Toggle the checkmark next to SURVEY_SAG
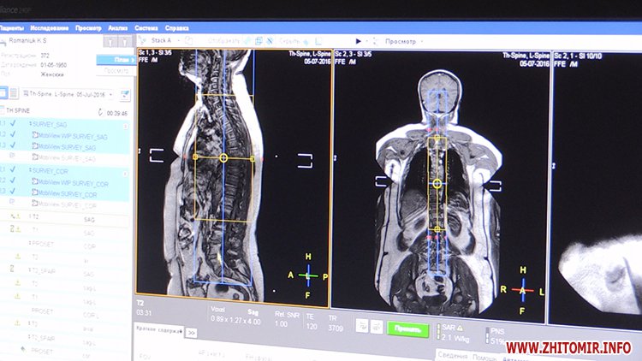This screenshot has height=361, width=642. click(13, 124)
